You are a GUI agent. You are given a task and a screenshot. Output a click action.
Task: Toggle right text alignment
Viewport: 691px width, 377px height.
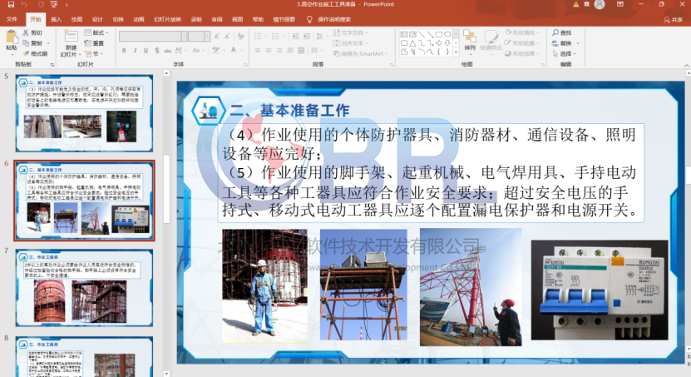[x=279, y=51]
